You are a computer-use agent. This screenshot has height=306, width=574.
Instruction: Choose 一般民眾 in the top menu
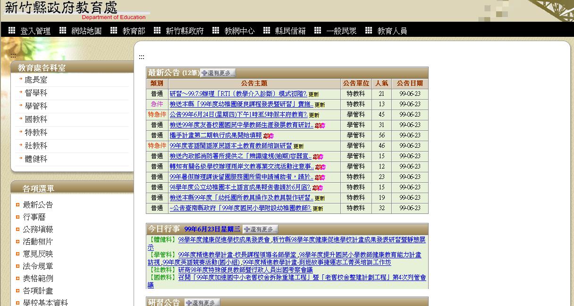(x=341, y=31)
